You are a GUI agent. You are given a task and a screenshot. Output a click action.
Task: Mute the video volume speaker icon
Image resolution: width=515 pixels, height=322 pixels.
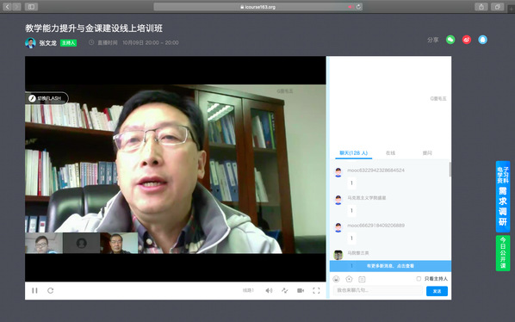[x=269, y=290]
